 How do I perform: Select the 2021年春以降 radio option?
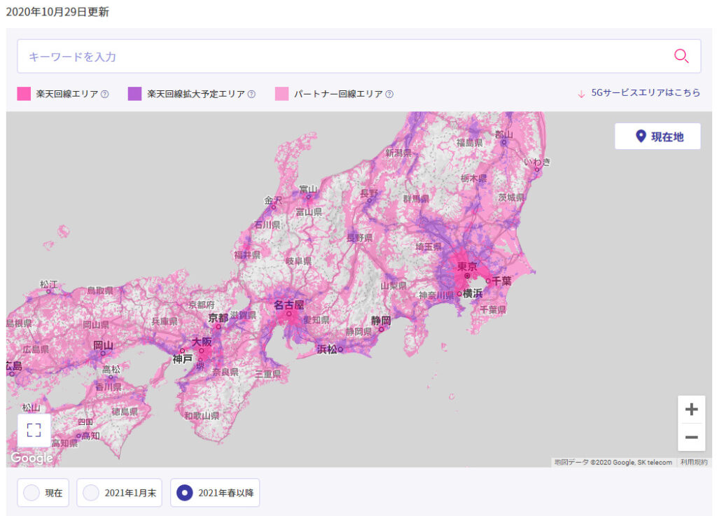(x=215, y=493)
